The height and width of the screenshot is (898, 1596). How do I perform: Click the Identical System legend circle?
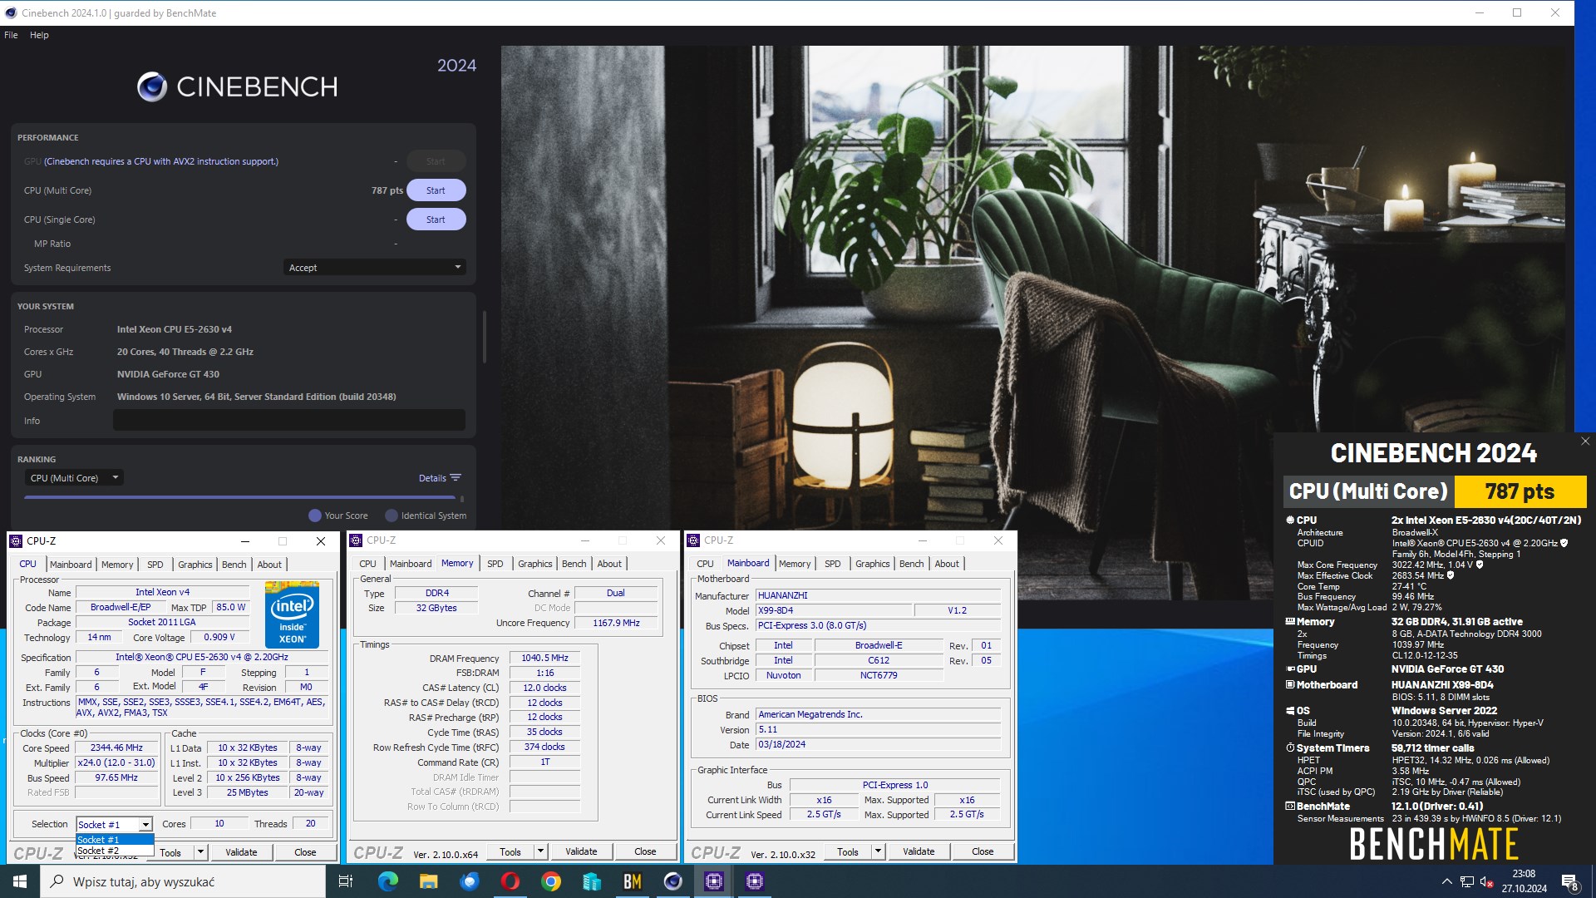click(392, 516)
